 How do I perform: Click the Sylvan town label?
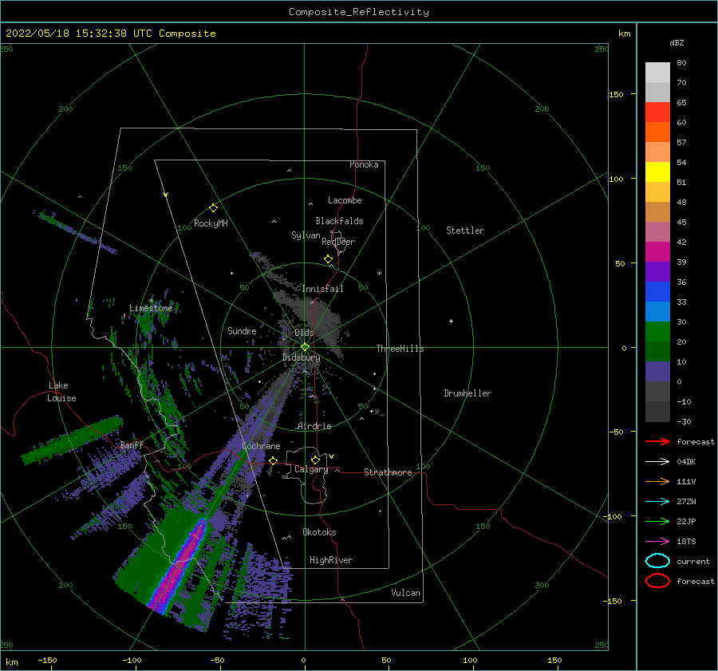tap(306, 235)
